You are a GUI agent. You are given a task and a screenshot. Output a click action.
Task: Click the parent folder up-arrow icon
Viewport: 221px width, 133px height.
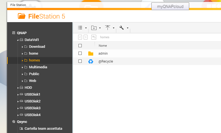point(94,37)
